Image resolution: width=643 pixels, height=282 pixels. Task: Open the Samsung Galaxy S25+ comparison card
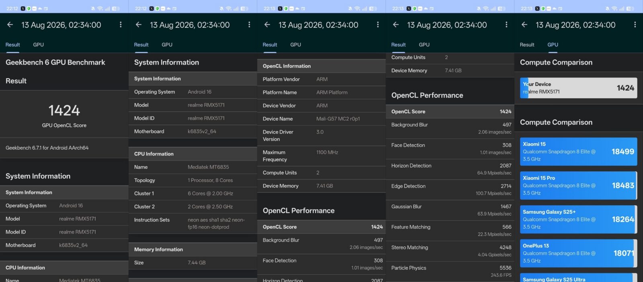(579, 219)
